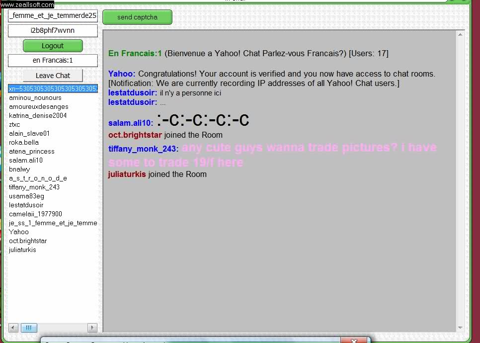Image resolution: width=480 pixels, height=343 pixels.
Task: Choose alain_slave01 from the user list
Action: (29, 133)
